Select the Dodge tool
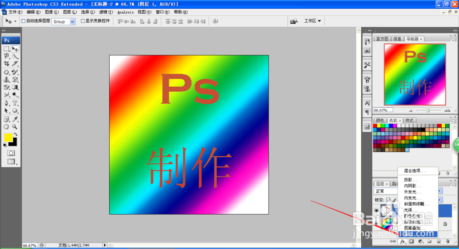This screenshot has width=459, height=249. click(15, 94)
